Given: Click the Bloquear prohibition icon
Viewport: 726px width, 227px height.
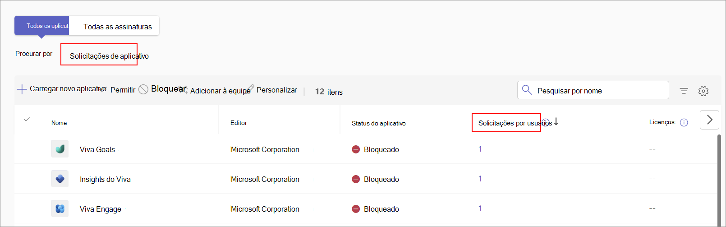Looking at the screenshot, I should point(143,89).
